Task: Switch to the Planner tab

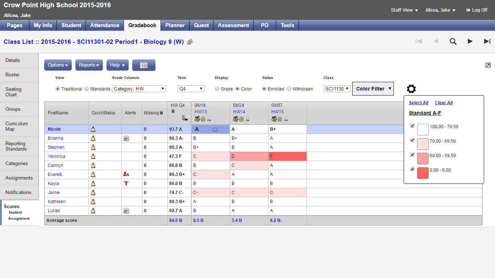Action: pyautogui.click(x=175, y=25)
